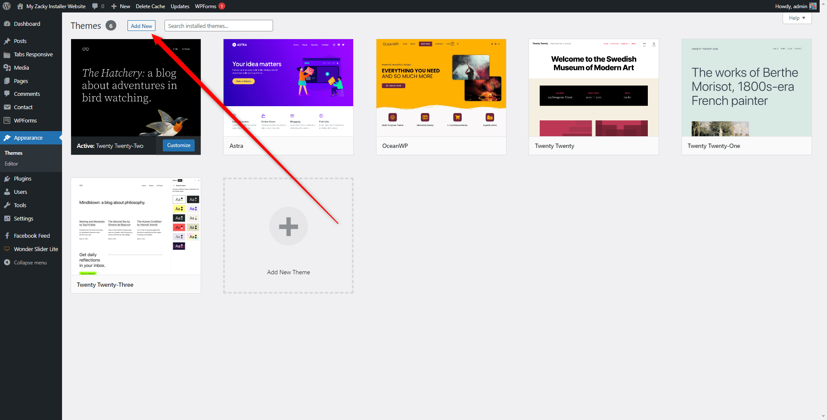This screenshot has width=827, height=420.
Task: Click the Collapse menu label
Action: coord(30,262)
